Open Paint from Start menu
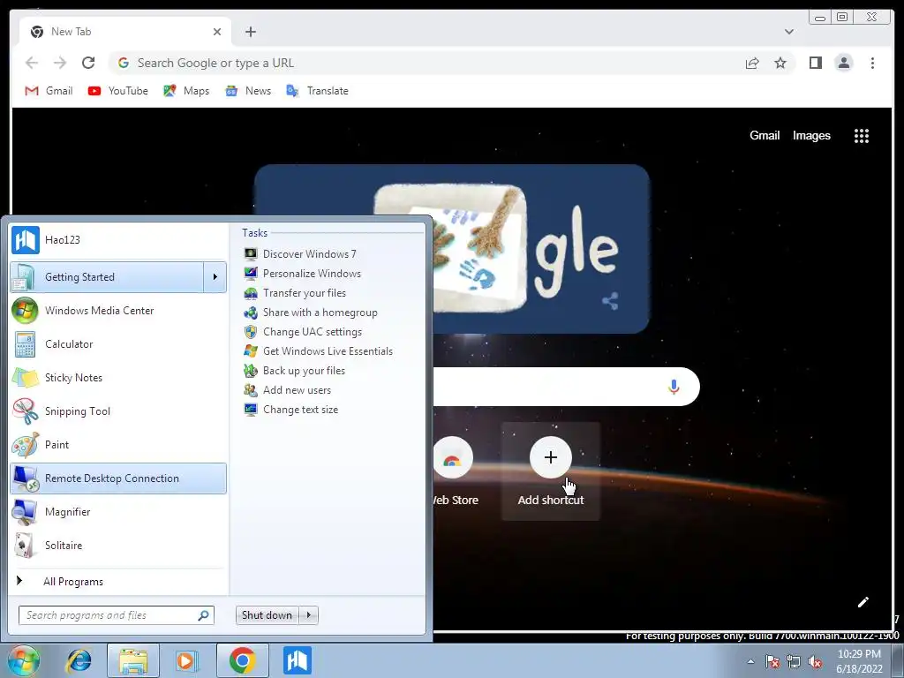The height and width of the screenshot is (678, 904). [118, 445]
